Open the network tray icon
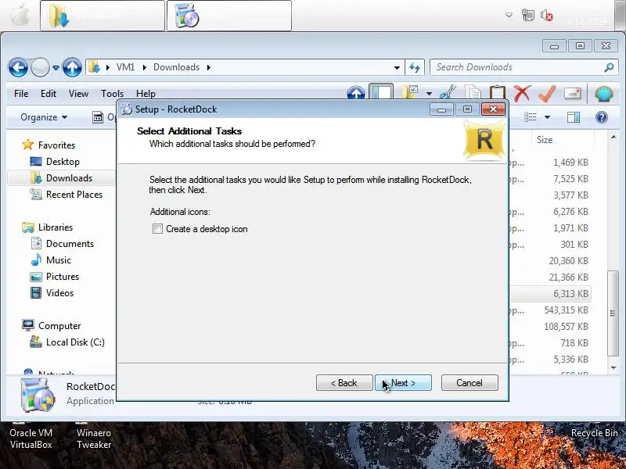 tap(527, 16)
